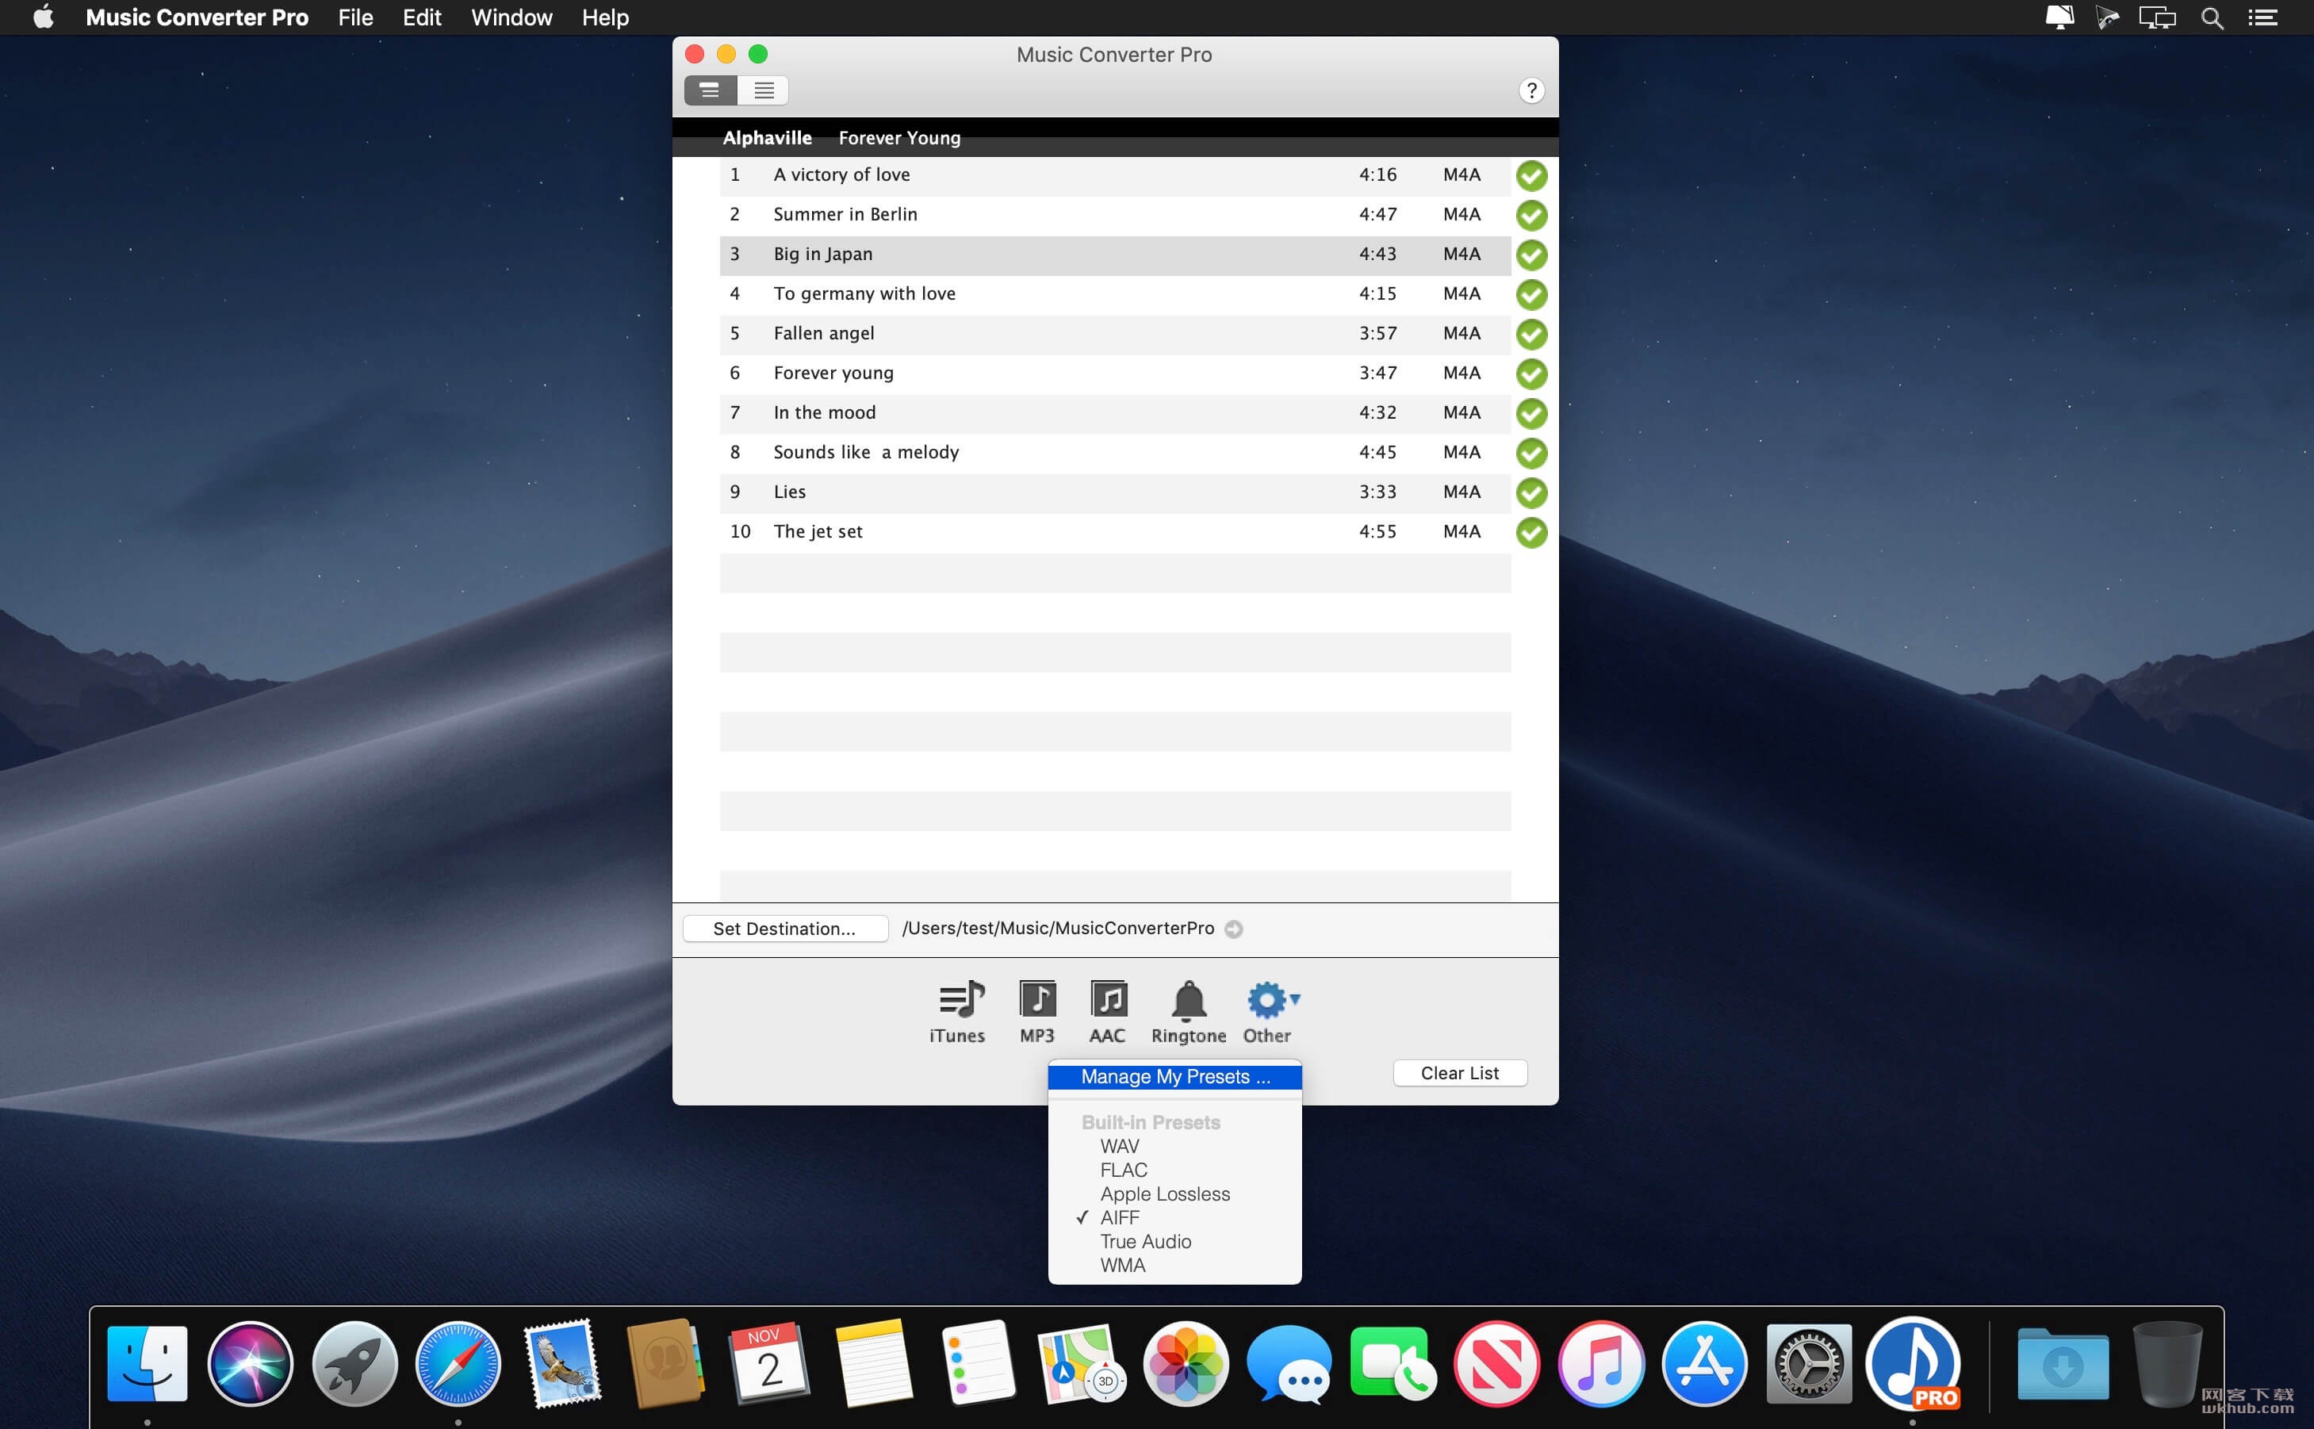Click green checkmark for In the mood
This screenshot has height=1429, width=2314.
(x=1531, y=414)
